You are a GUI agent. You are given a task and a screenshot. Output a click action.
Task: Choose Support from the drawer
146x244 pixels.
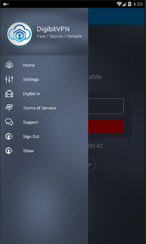[44, 122]
